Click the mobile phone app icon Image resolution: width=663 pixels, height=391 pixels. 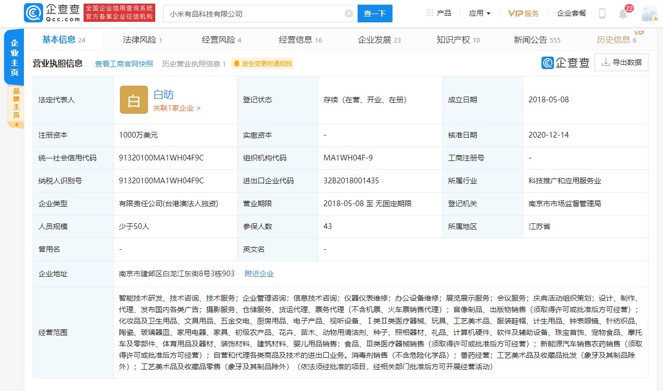tap(602, 14)
